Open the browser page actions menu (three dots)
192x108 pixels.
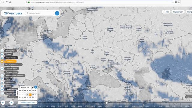point(173,2)
